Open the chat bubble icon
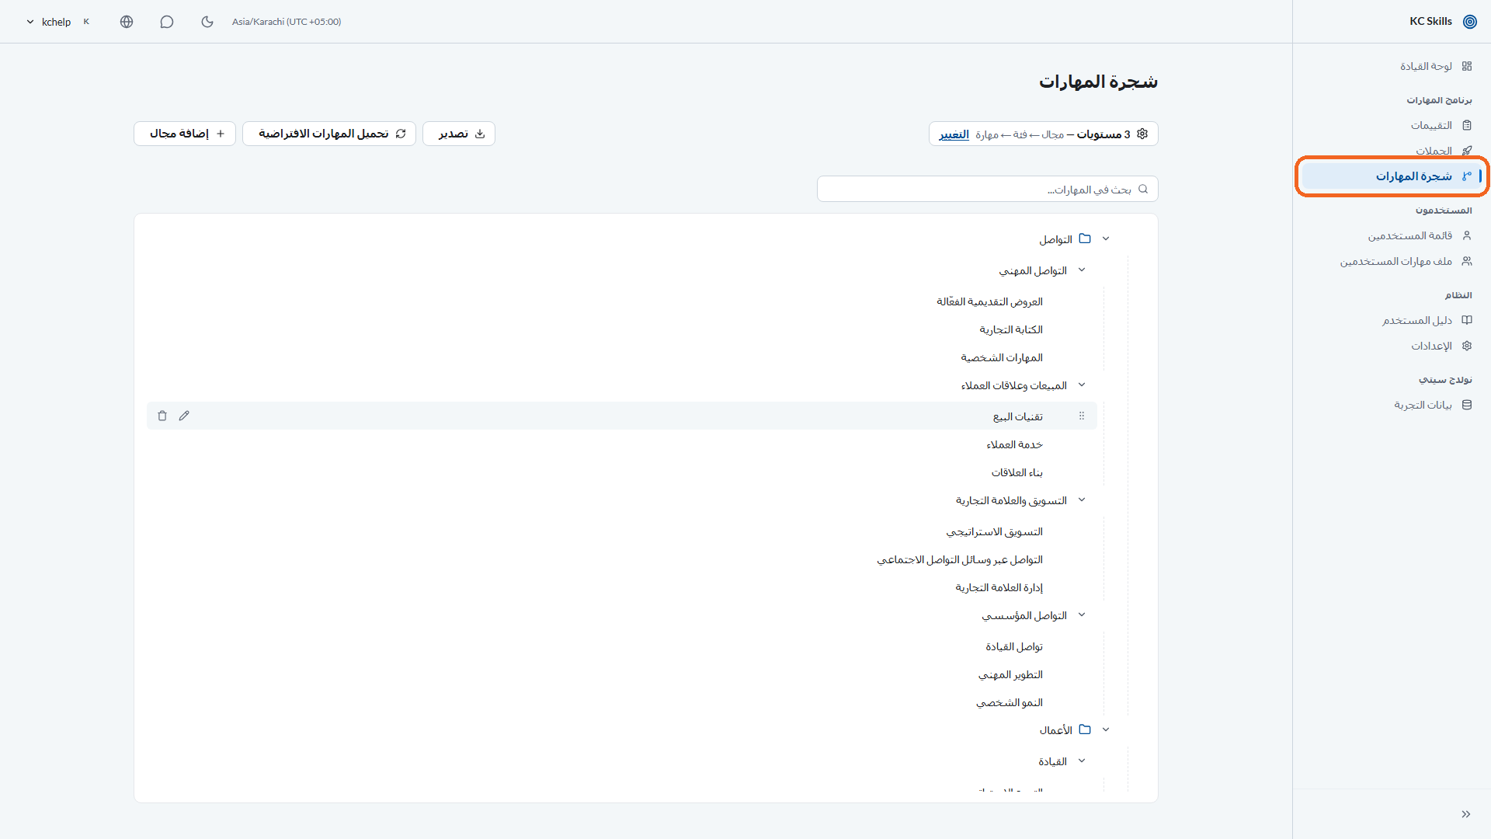The image size is (1491, 839). (x=166, y=22)
